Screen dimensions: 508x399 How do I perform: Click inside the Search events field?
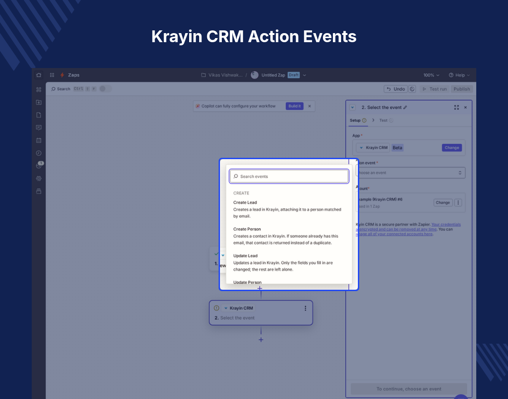(289, 176)
